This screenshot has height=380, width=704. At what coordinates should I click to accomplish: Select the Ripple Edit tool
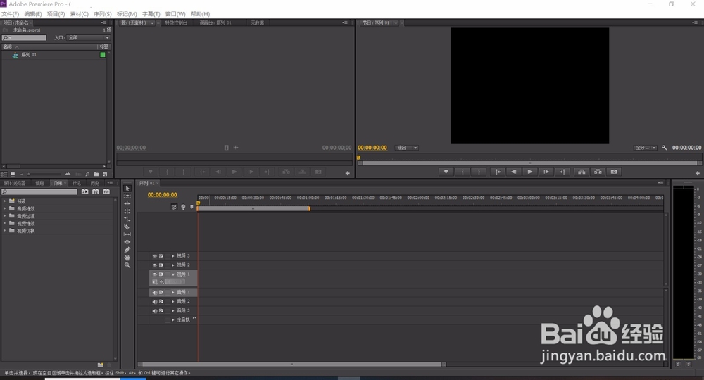tap(127, 203)
